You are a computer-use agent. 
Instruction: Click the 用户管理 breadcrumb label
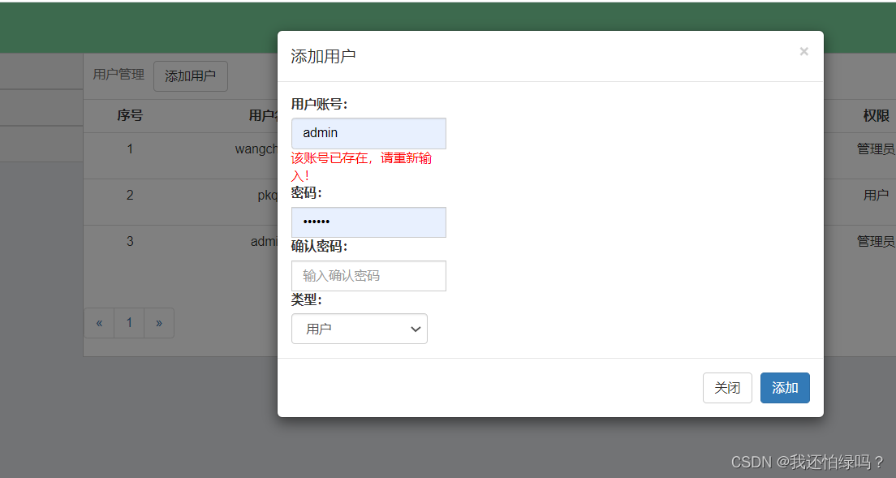pos(118,75)
